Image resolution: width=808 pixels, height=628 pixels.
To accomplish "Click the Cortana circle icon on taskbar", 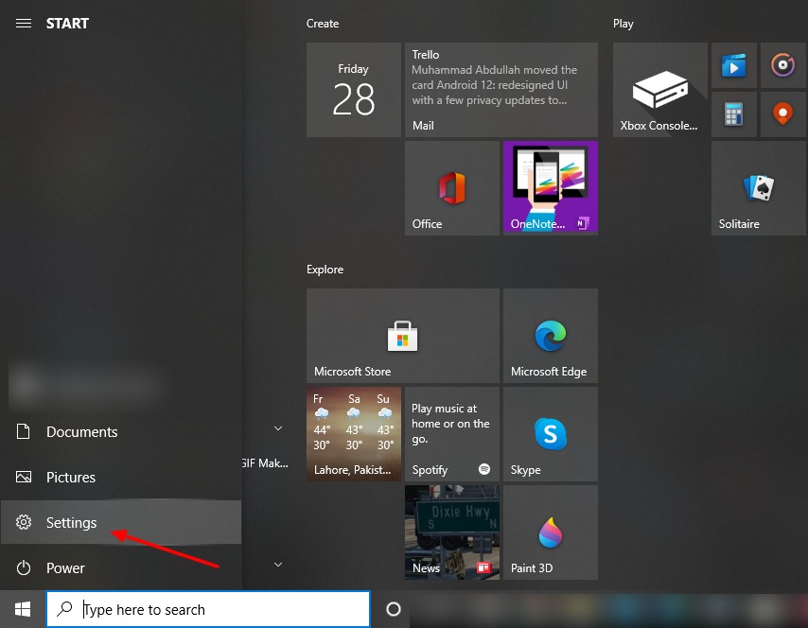I will point(394,609).
